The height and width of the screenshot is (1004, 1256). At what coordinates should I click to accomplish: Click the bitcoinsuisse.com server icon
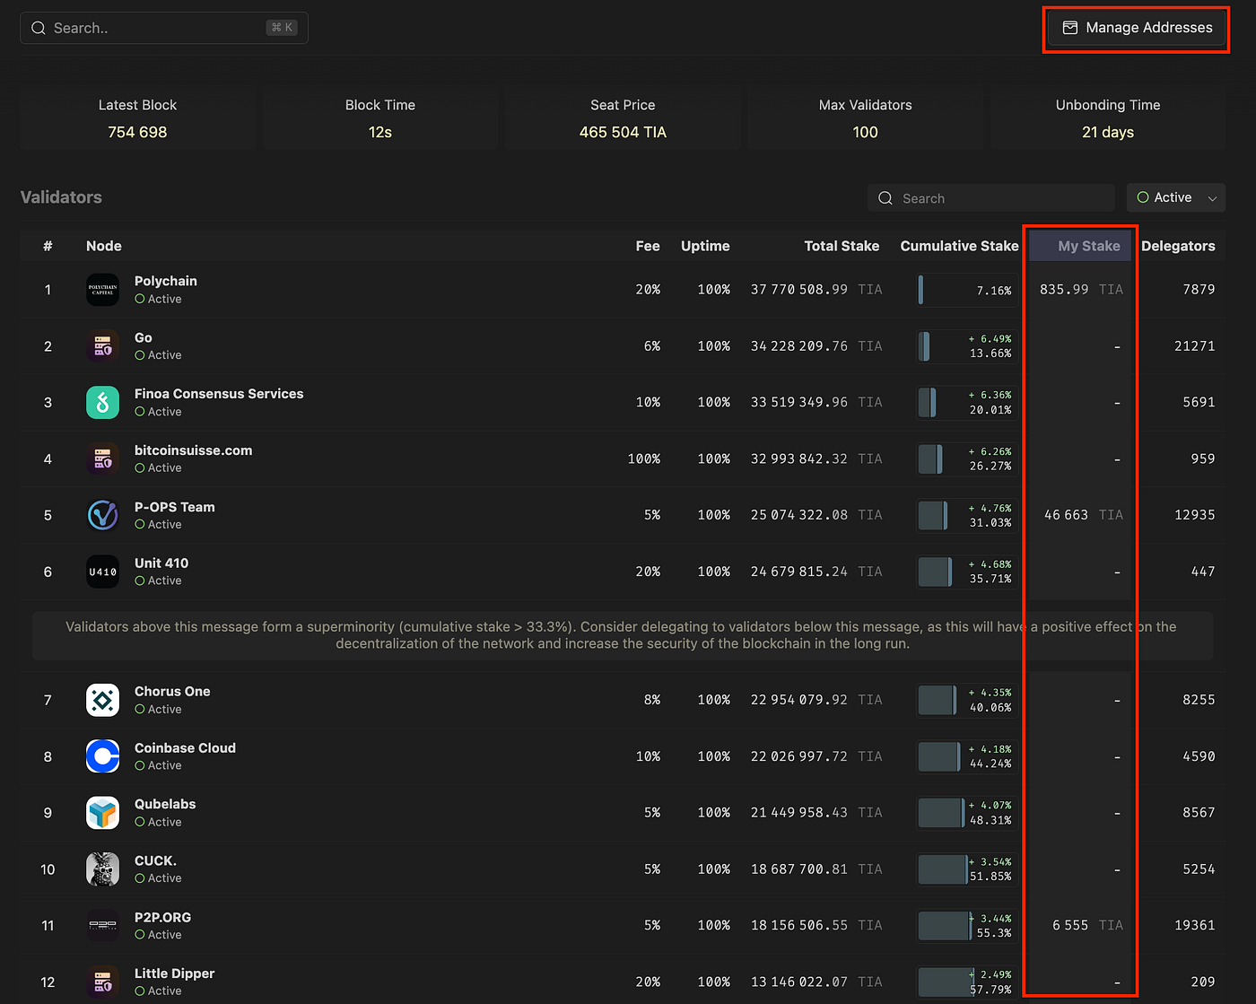pos(102,458)
